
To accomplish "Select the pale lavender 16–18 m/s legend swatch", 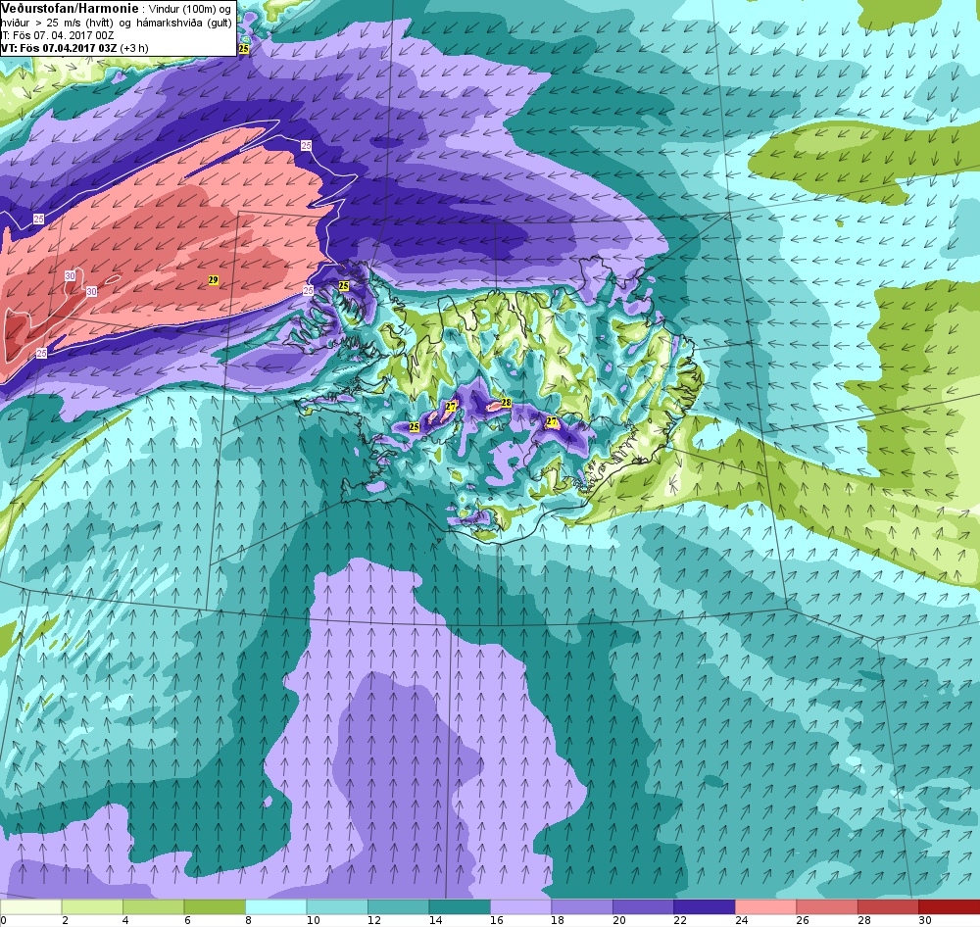I will 520,906.
